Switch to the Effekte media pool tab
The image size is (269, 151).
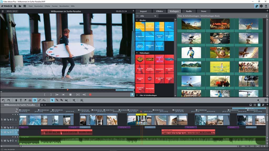click(159, 11)
